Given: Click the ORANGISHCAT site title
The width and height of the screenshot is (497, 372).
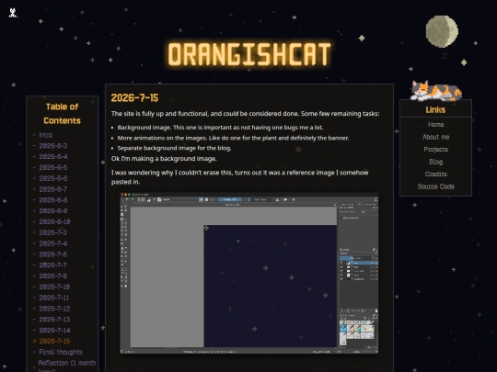Looking at the screenshot, I should click(x=249, y=54).
